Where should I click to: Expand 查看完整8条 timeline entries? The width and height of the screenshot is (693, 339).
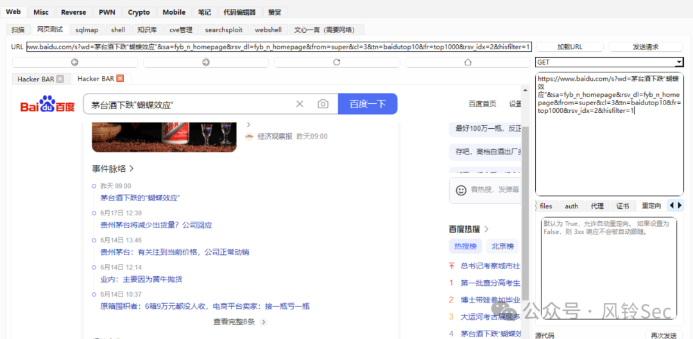coord(240,322)
